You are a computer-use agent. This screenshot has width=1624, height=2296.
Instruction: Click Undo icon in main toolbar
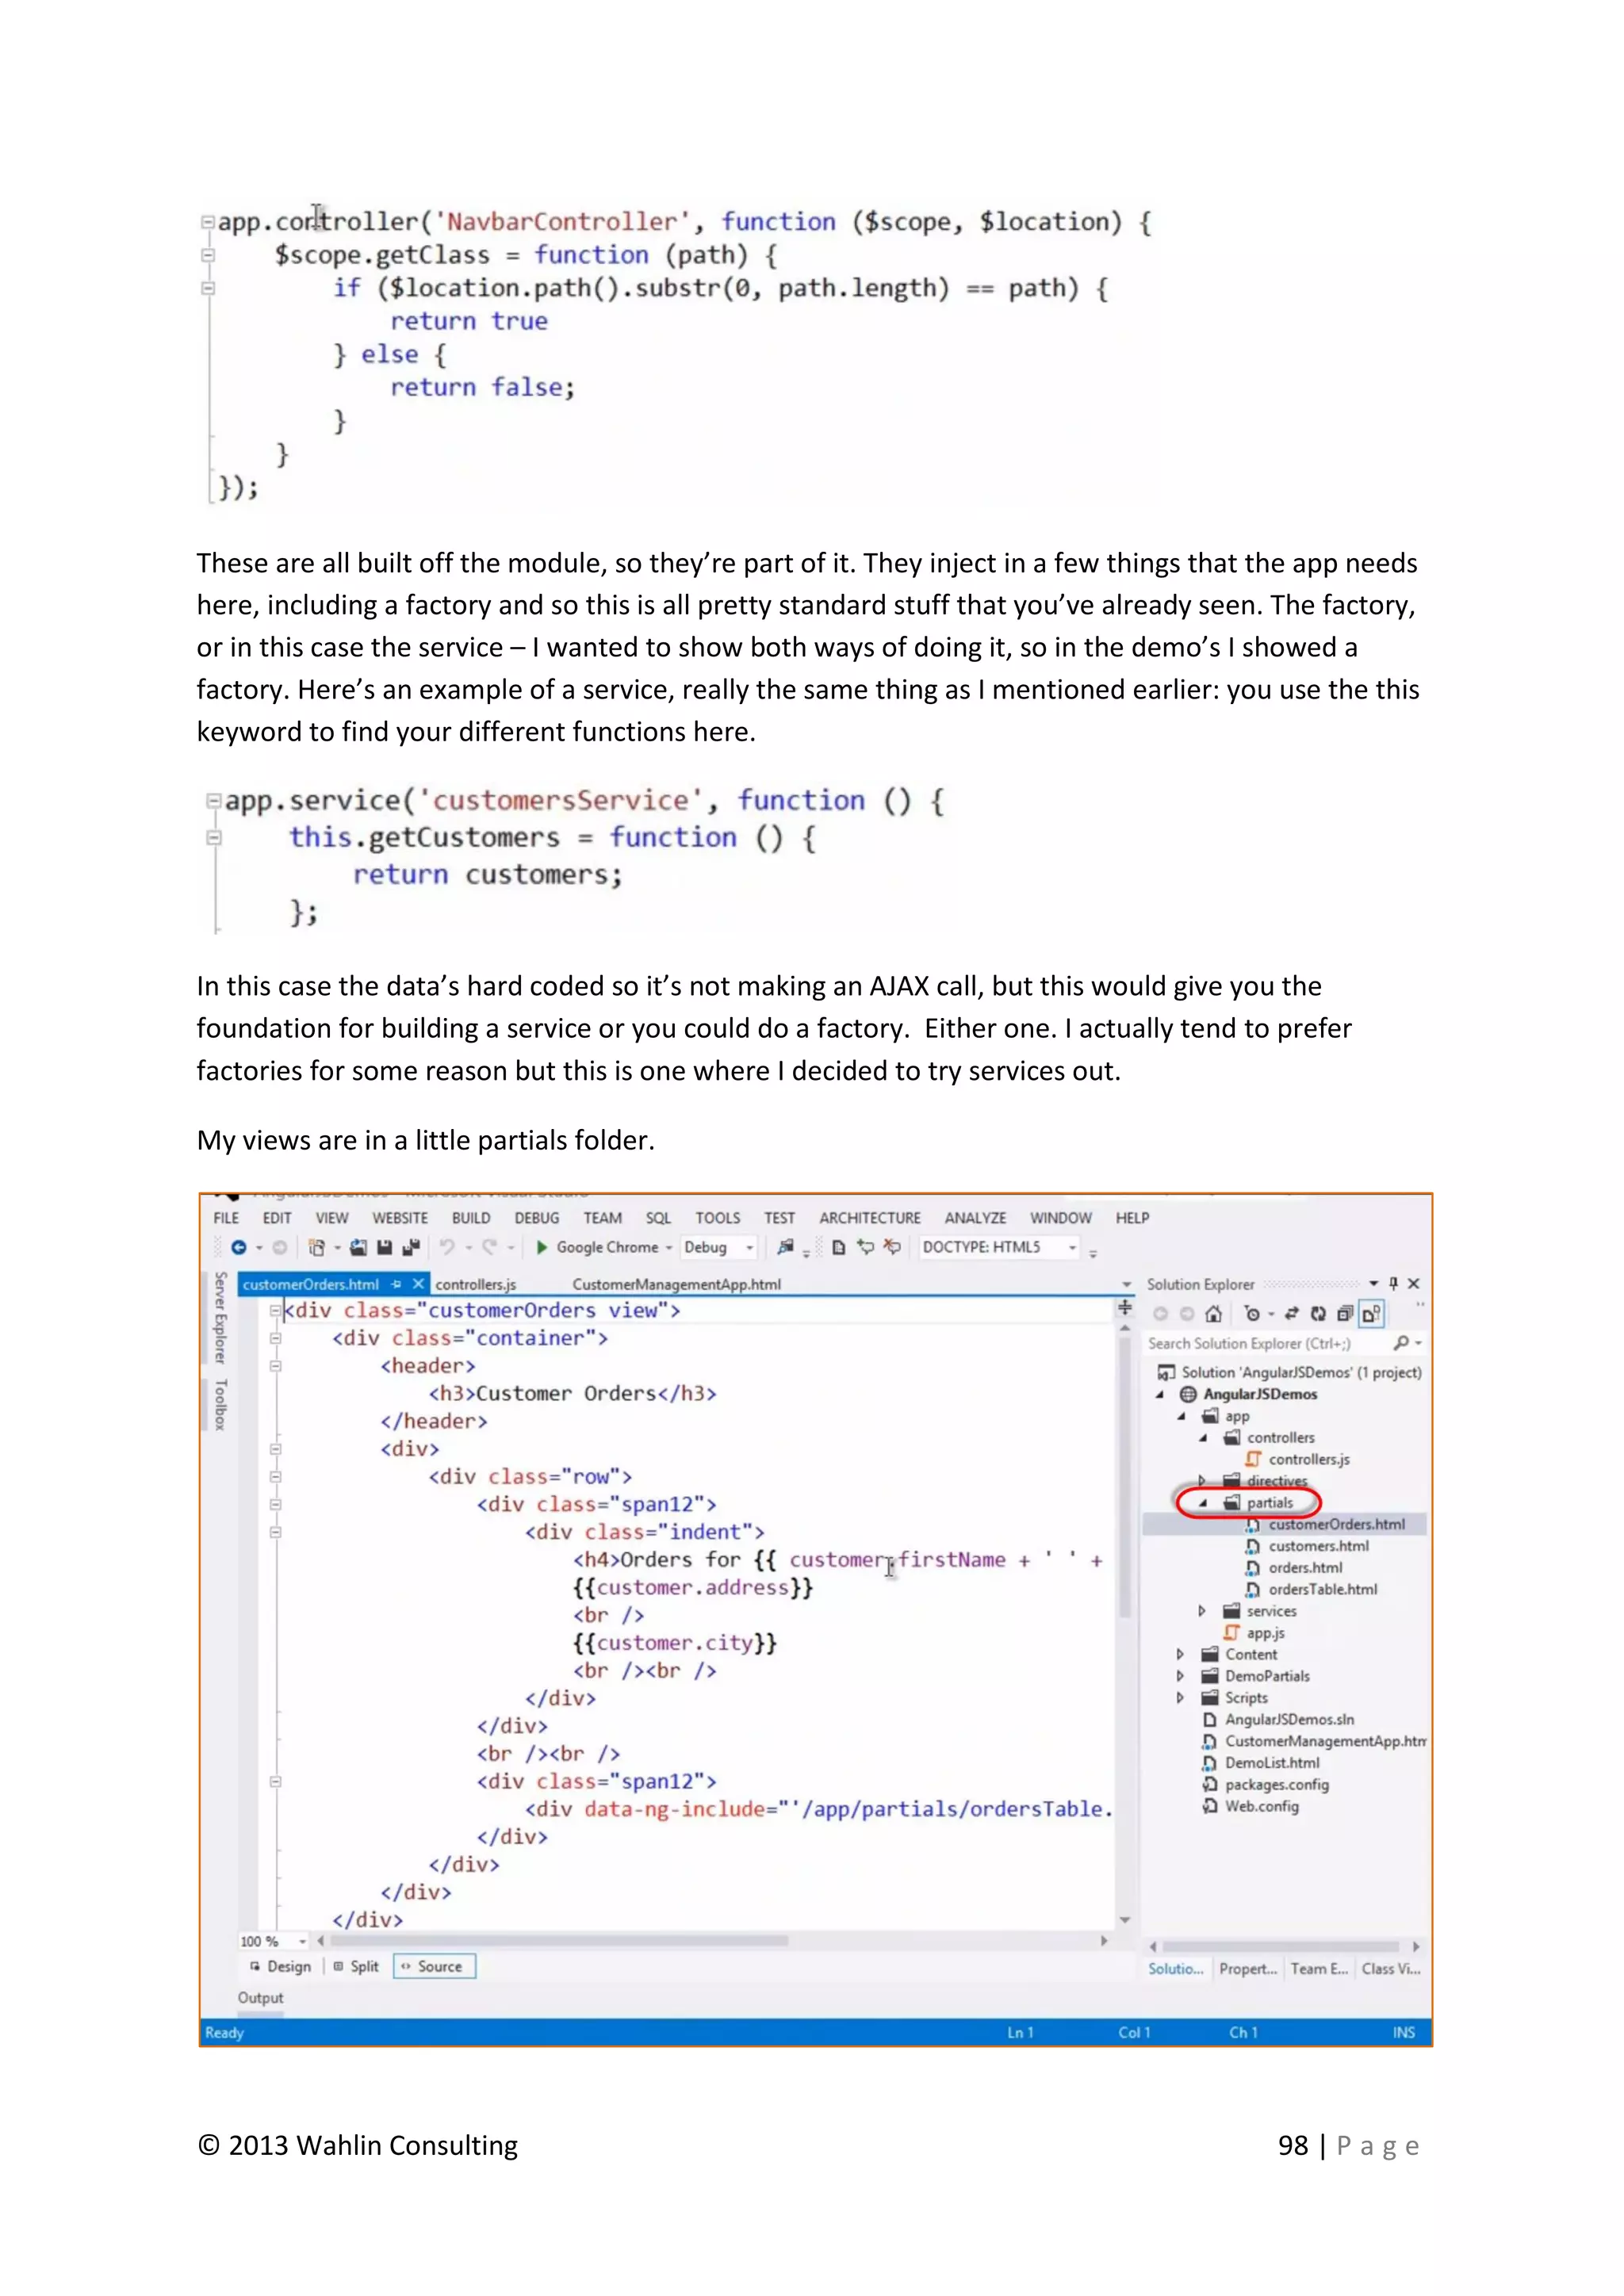coord(447,1247)
